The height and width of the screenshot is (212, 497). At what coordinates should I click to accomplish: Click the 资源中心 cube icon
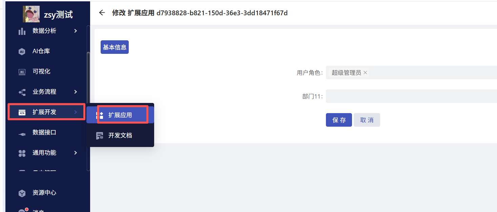[22, 193]
